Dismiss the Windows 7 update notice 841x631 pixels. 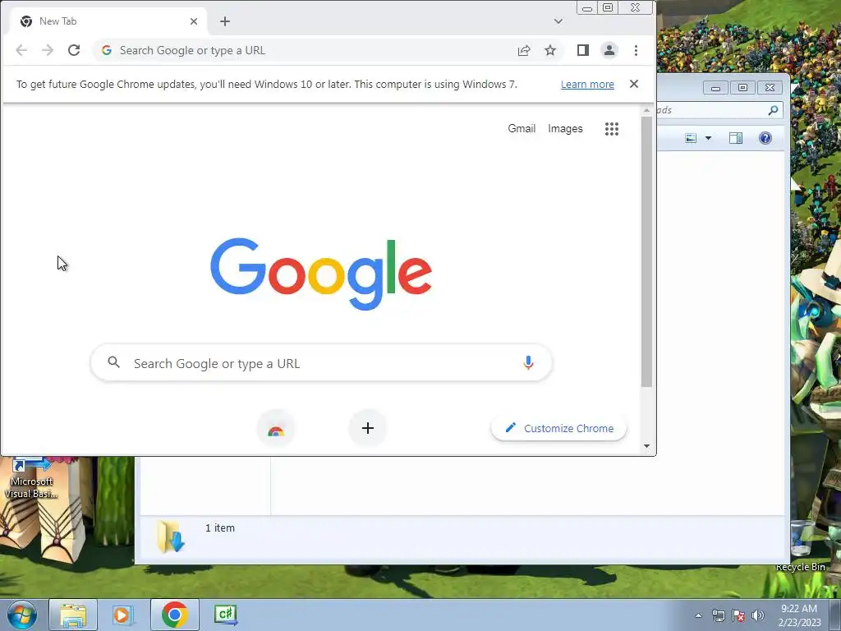pos(634,85)
